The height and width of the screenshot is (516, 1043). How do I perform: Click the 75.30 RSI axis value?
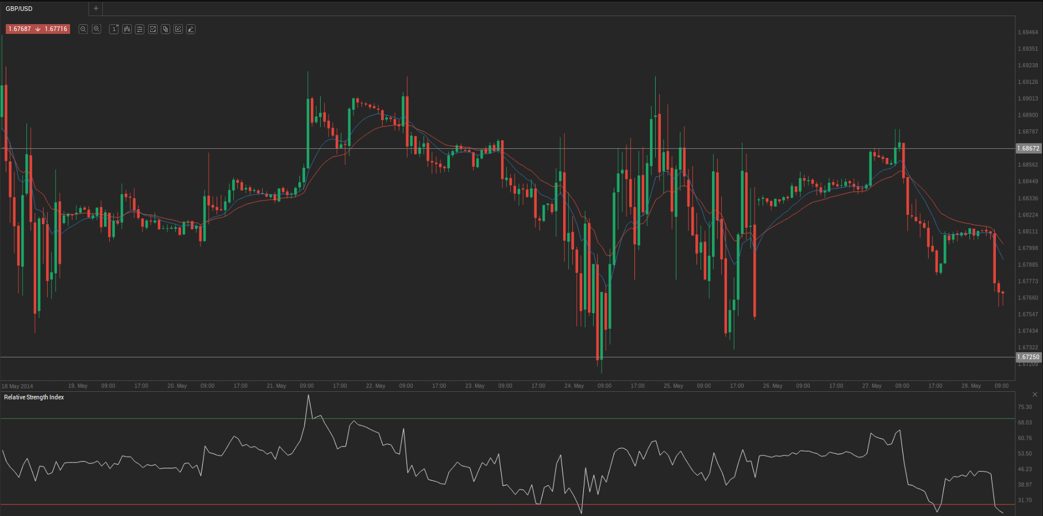1025,407
